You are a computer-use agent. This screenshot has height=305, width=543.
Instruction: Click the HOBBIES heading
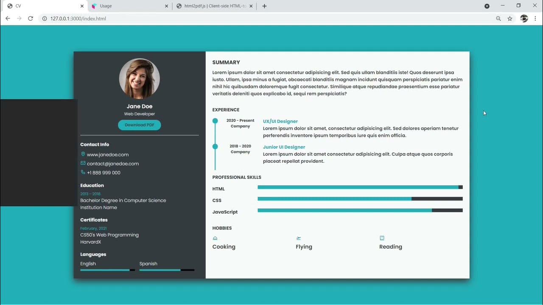[x=222, y=228]
